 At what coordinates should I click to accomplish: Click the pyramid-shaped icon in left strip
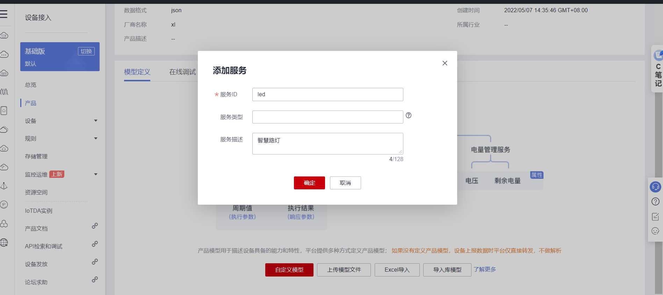4,186
